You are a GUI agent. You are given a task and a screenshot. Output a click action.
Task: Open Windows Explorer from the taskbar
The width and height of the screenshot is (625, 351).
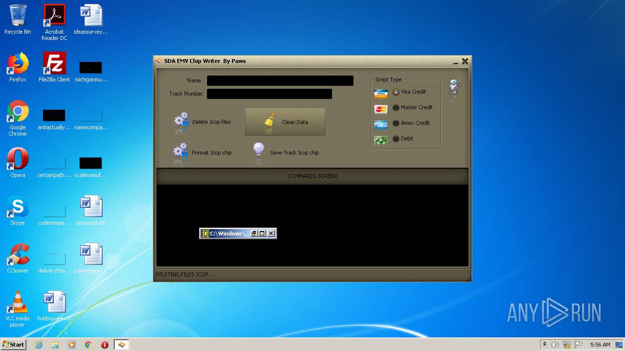point(55,345)
